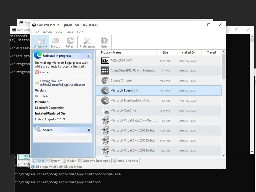The height and width of the screenshot is (192, 256).
Task: Open the Help menu in menu bar
Action: click(x=80, y=32)
